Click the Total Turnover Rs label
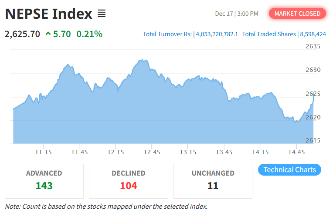The image size is (333, 217). click(167, 34)
